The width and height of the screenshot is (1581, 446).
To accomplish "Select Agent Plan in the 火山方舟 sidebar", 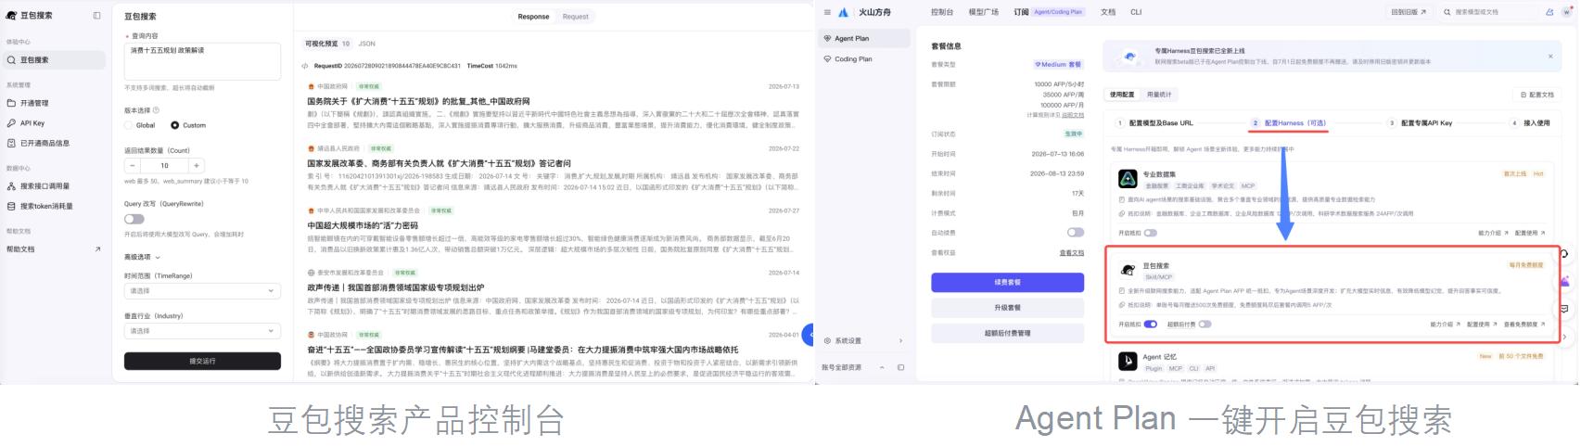I will [865, 38].
